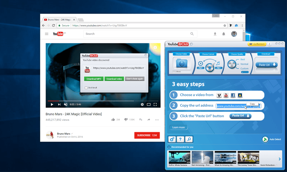This screenshot has width=287, height=172.
Task: Collapse the Recommended for you section
Action: pos(169,147)
